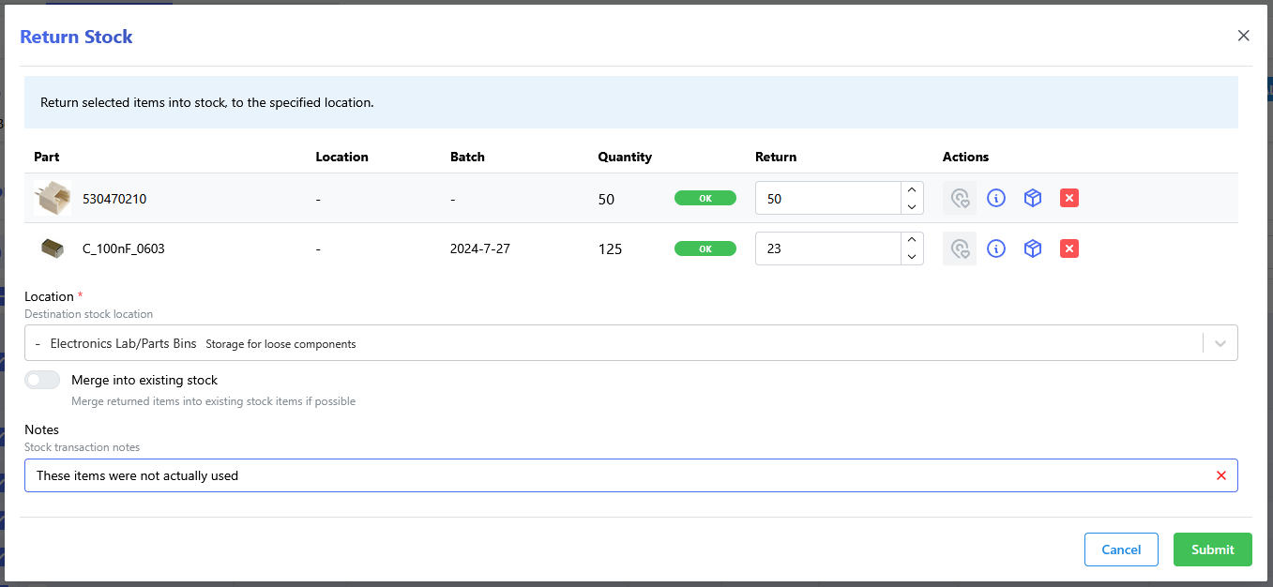Click info icon for C_100nF_0603 row
Screen dimensions: 1273x587
[x=996, y=248]
